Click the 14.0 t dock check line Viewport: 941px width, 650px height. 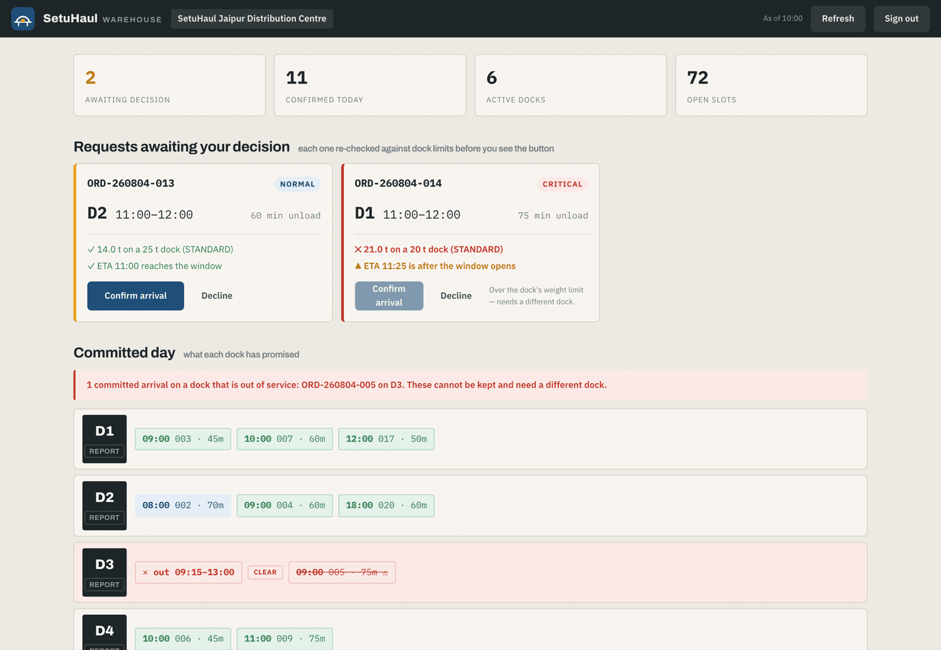pyautogui.click(x=161, y=249)
